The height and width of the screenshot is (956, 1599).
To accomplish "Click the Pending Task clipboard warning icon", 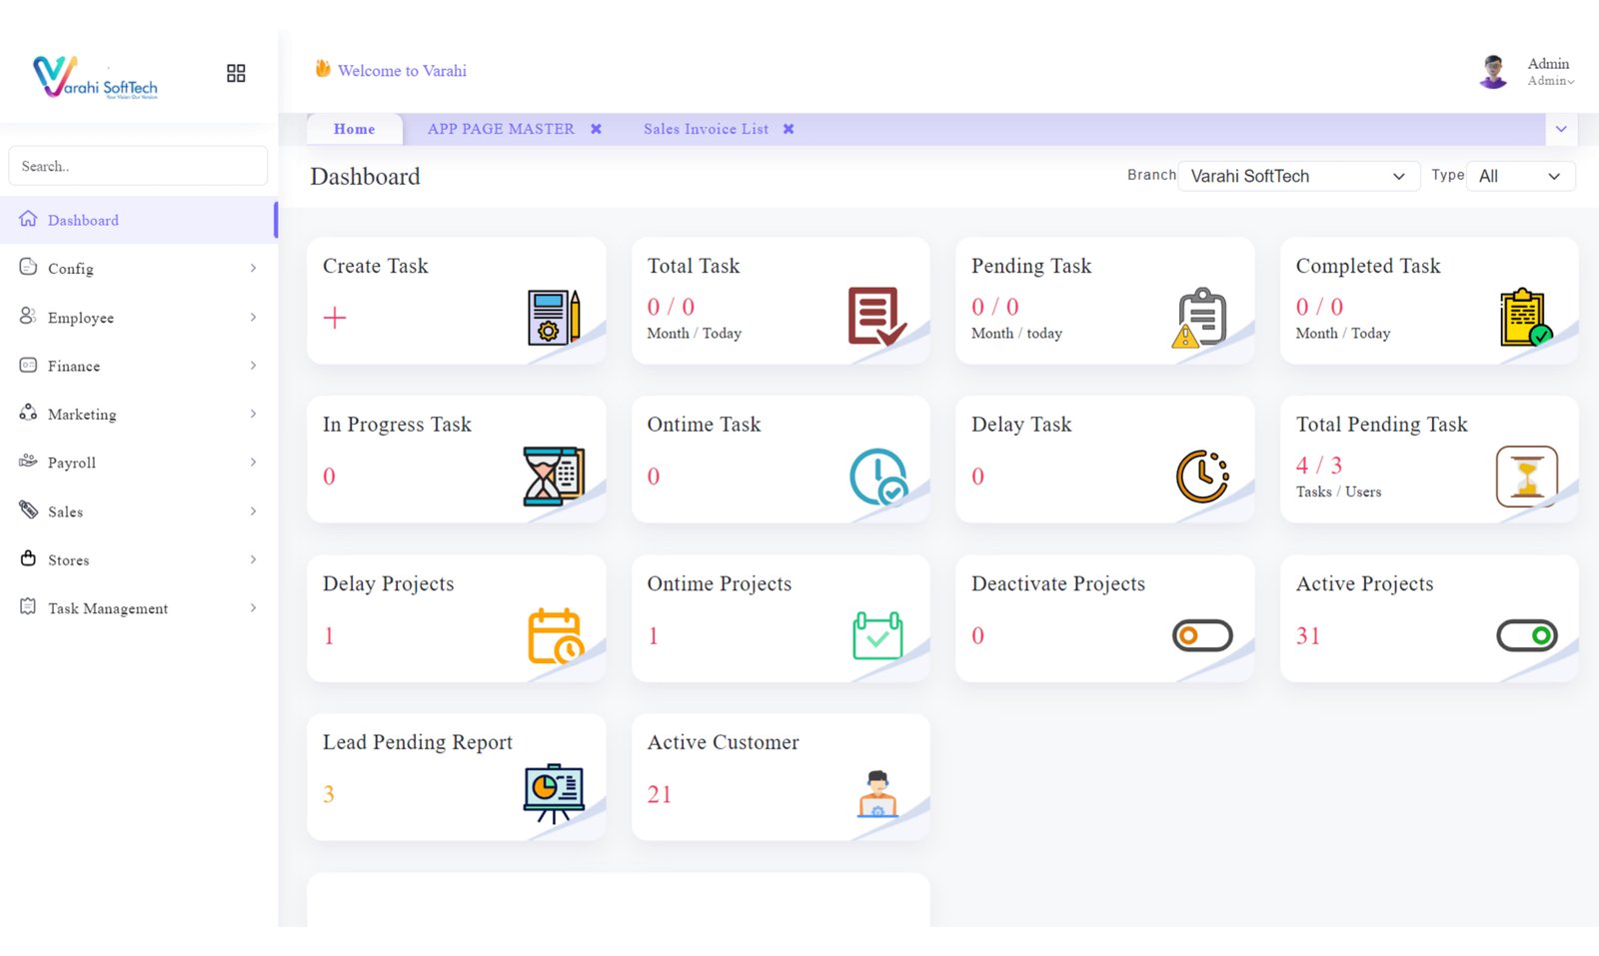I will coord(1199,317).
